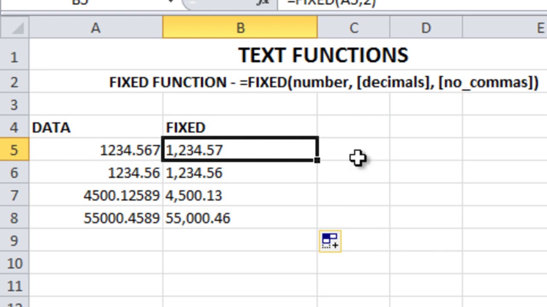The image size is (547, 307).
Task: Click the TEXT FUNCTIONS title cell
Action: tap(323, 56)
